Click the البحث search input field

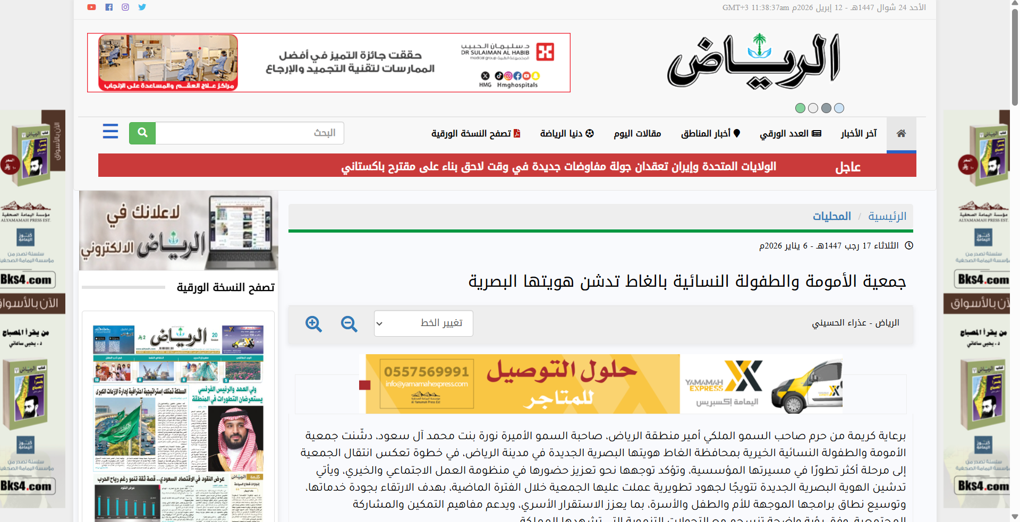click(250, 133)
